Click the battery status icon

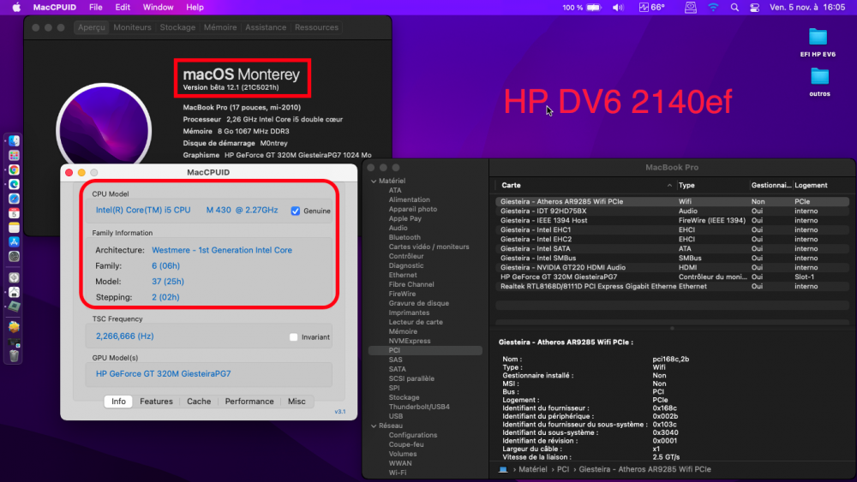coord(594,7)
